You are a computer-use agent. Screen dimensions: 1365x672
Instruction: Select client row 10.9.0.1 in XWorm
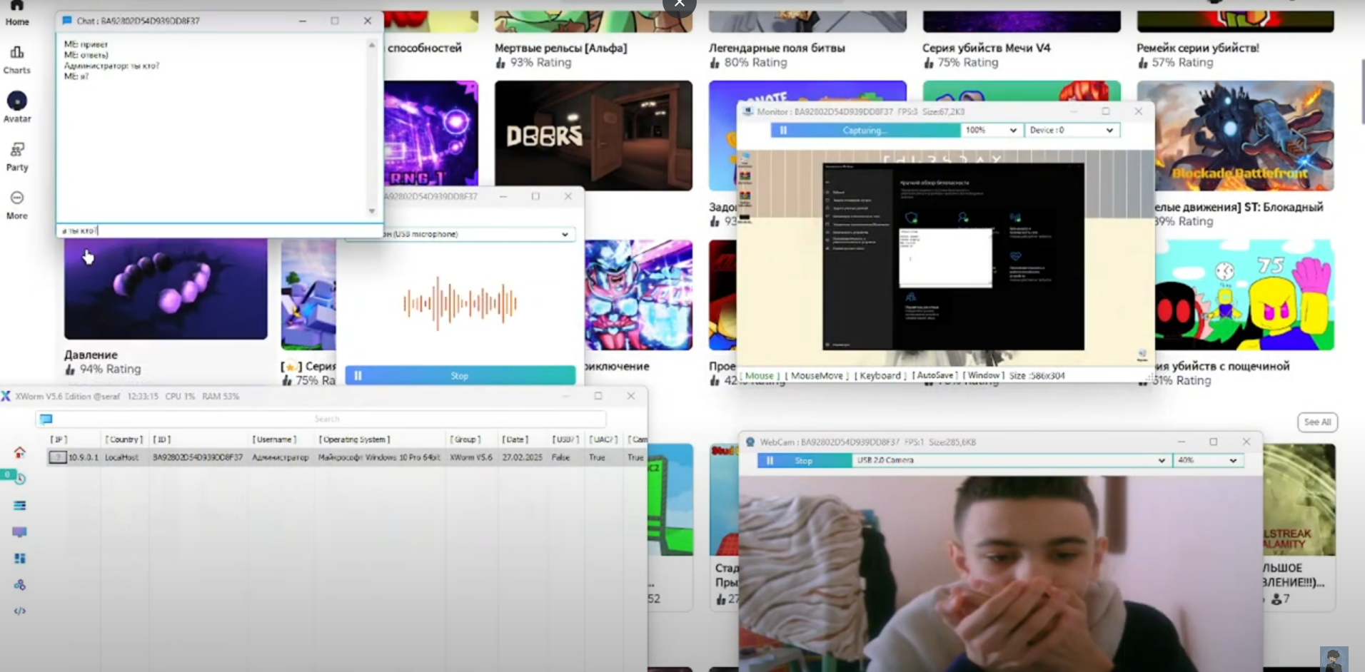coord(347,457)
